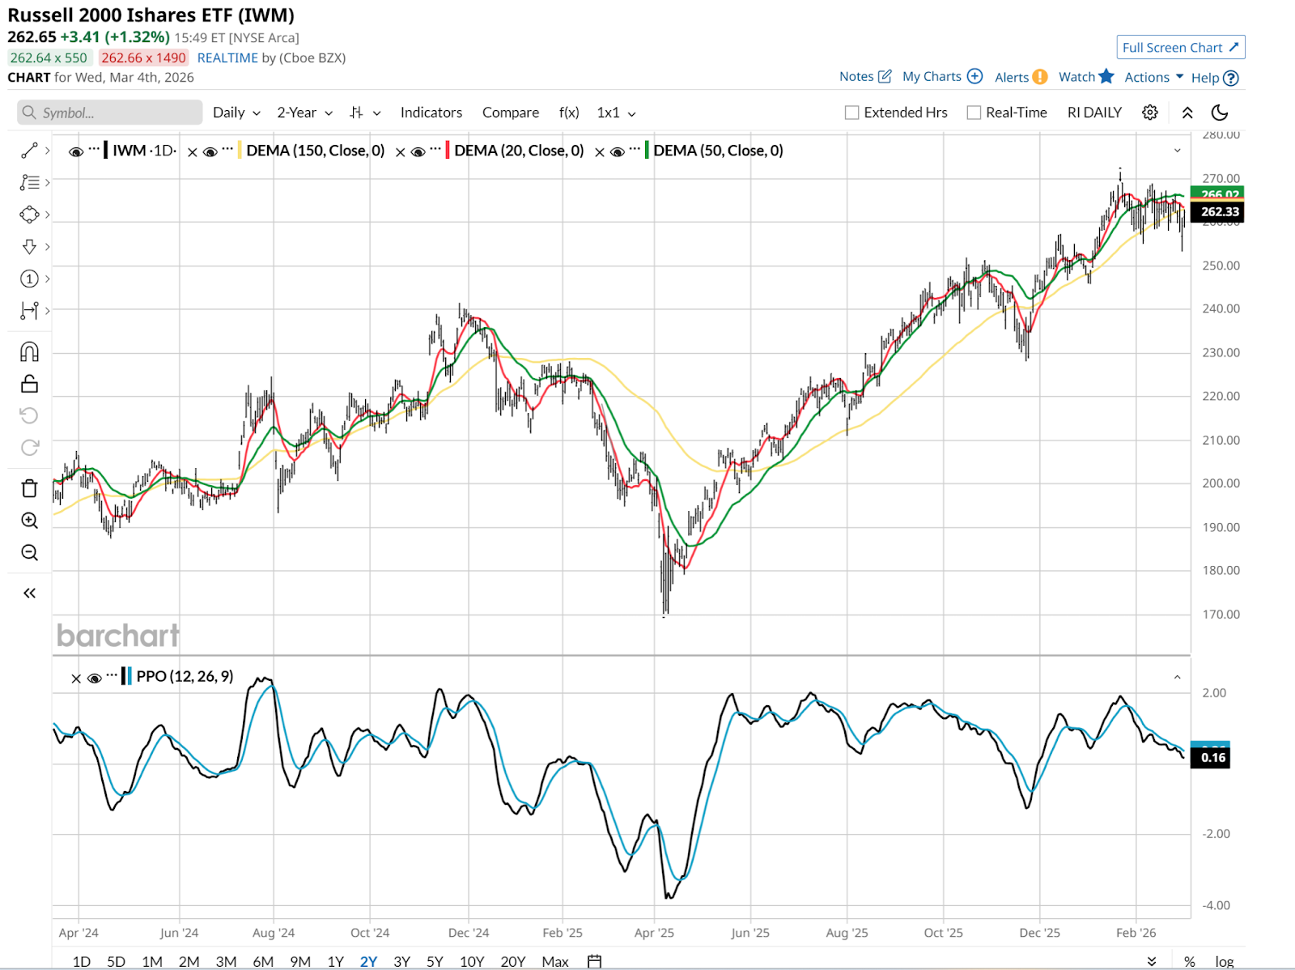The height and width of the screenshot is (970, 1295).
Task: Click the trash delete drawings icon
Action: pos(29,488)
